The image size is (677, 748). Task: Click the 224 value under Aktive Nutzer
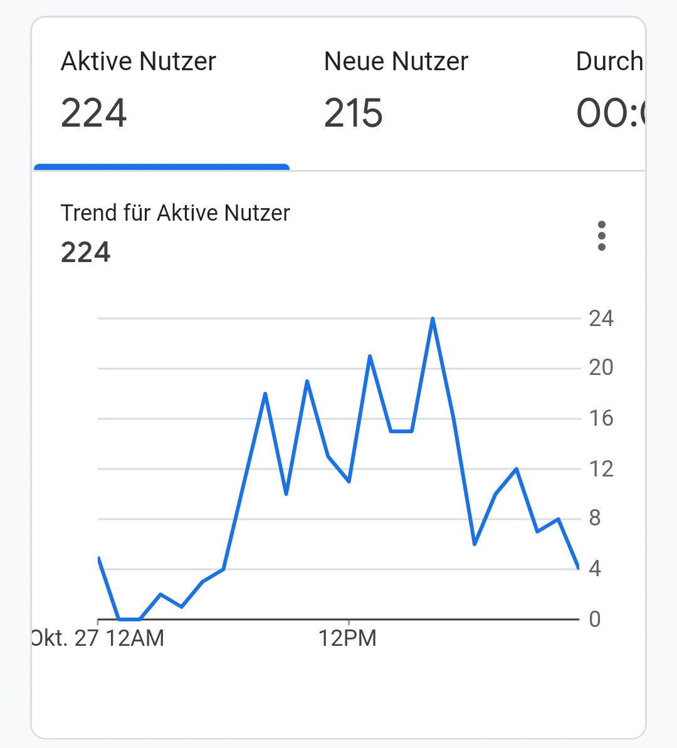point(94,113)
